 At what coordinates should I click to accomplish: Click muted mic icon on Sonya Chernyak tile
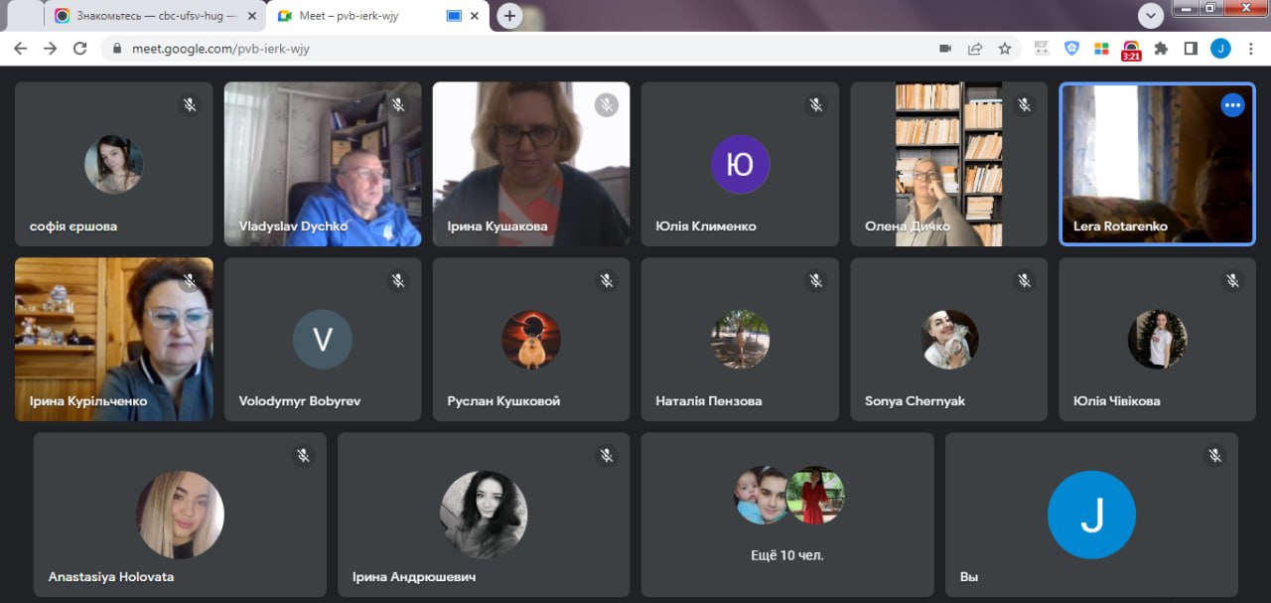(x=1025, y=281)
